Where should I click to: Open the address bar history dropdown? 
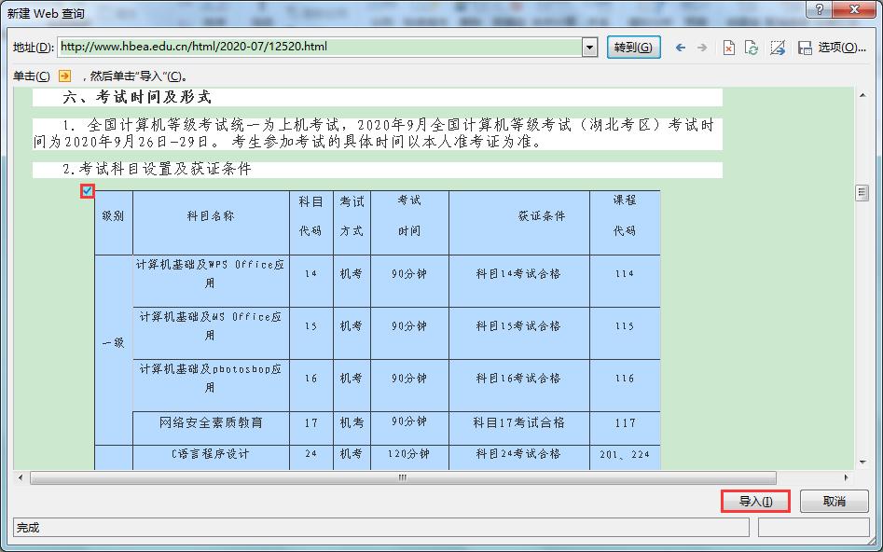click(587, 46)
